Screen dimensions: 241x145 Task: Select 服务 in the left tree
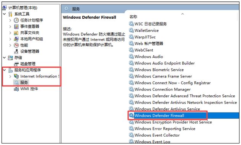pyautogui.click(x=24, y=83)
